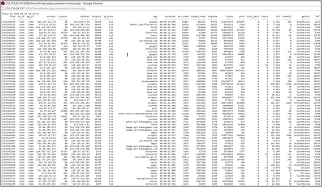
Task: Click the 'windowsmedia' app entry
Action: click(149, 81)
